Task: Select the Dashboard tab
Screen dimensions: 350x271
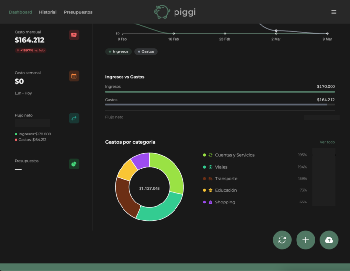Action: [20, 12]
